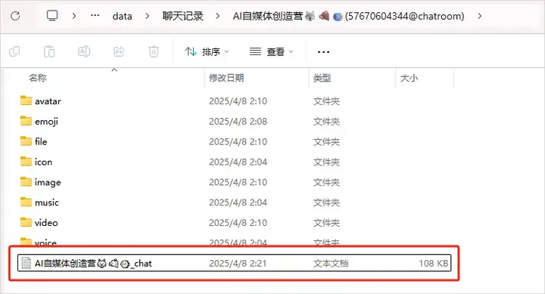Expand the chevron after 聊天记录 breadcrumb
The width and height of the screenshot is (545, 294).
pyautogui.click(x=217, y=16)
